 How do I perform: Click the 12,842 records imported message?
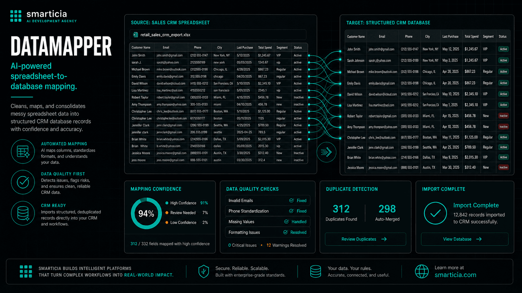479,218
